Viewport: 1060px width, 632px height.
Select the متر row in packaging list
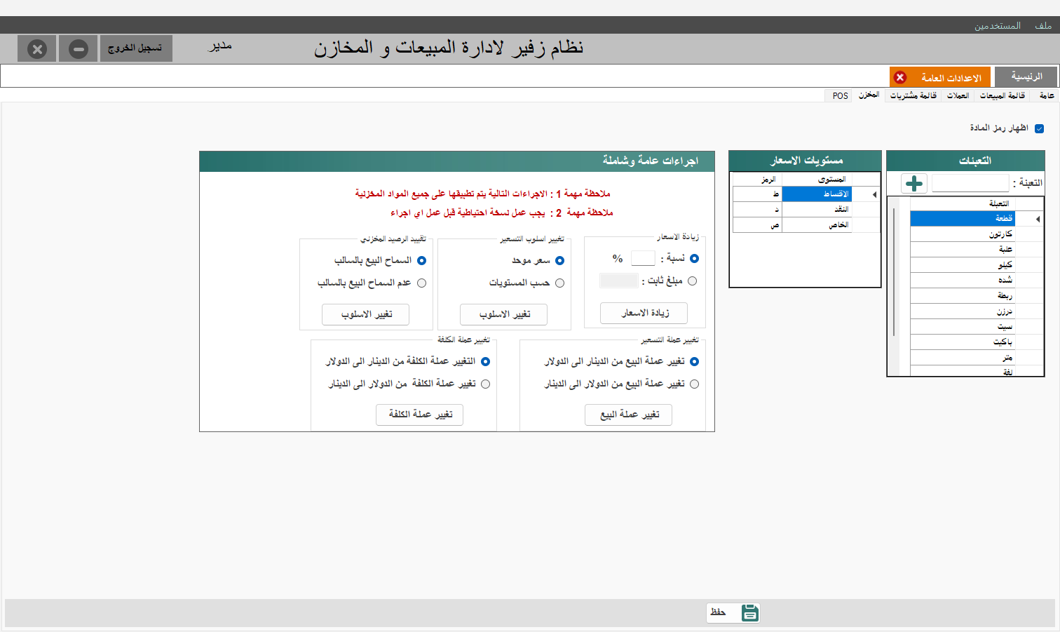pyautogui.click(x=963, y=358)
